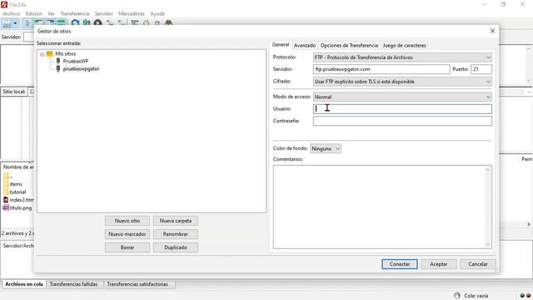The width and height of the screenshot is (533, 300).
Task: Click the blue refresh file lists icon
Action: pyautogui.click(x=75, y=23)
